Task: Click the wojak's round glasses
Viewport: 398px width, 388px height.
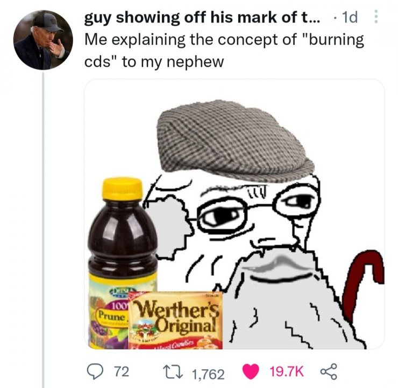Action: (257, 210)
